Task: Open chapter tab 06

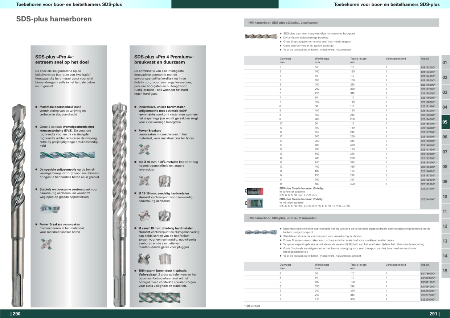Action: 445,137
